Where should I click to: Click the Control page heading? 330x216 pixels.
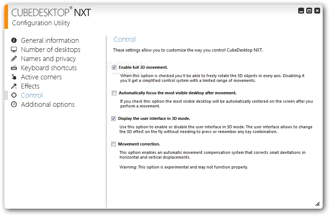pyautogui.click(x=125, y=39)
